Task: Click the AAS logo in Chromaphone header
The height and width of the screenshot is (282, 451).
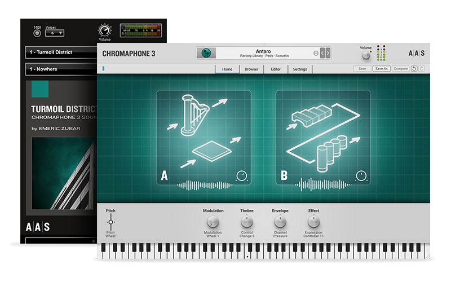Action: (x=417, y=54)
